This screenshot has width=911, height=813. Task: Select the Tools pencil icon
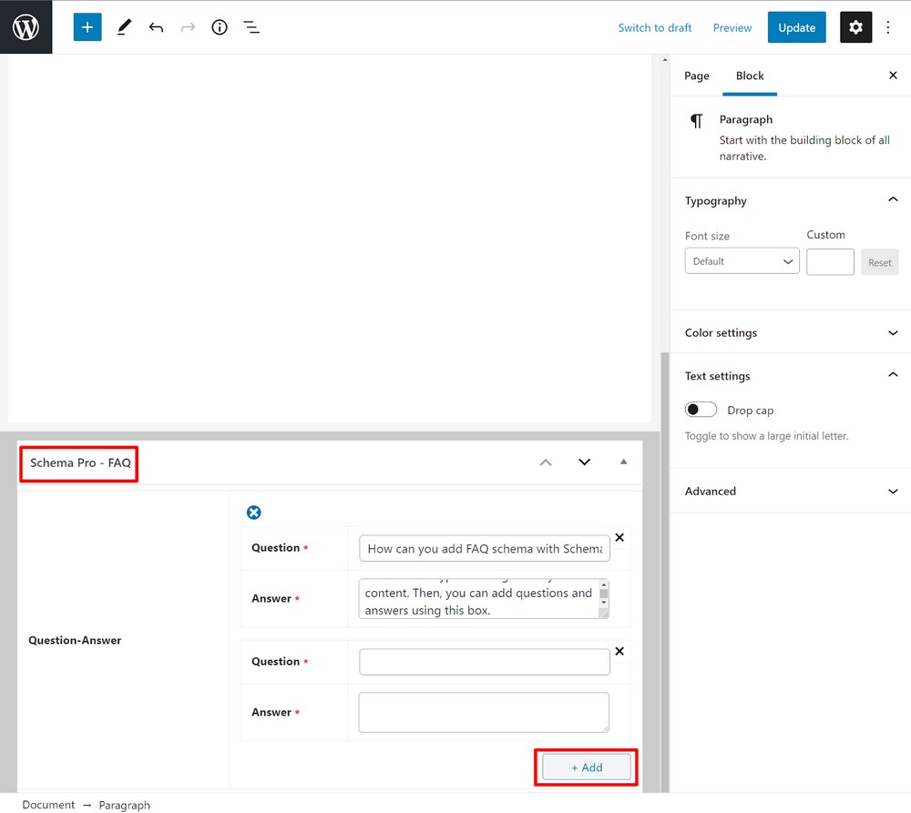(124, 27)
